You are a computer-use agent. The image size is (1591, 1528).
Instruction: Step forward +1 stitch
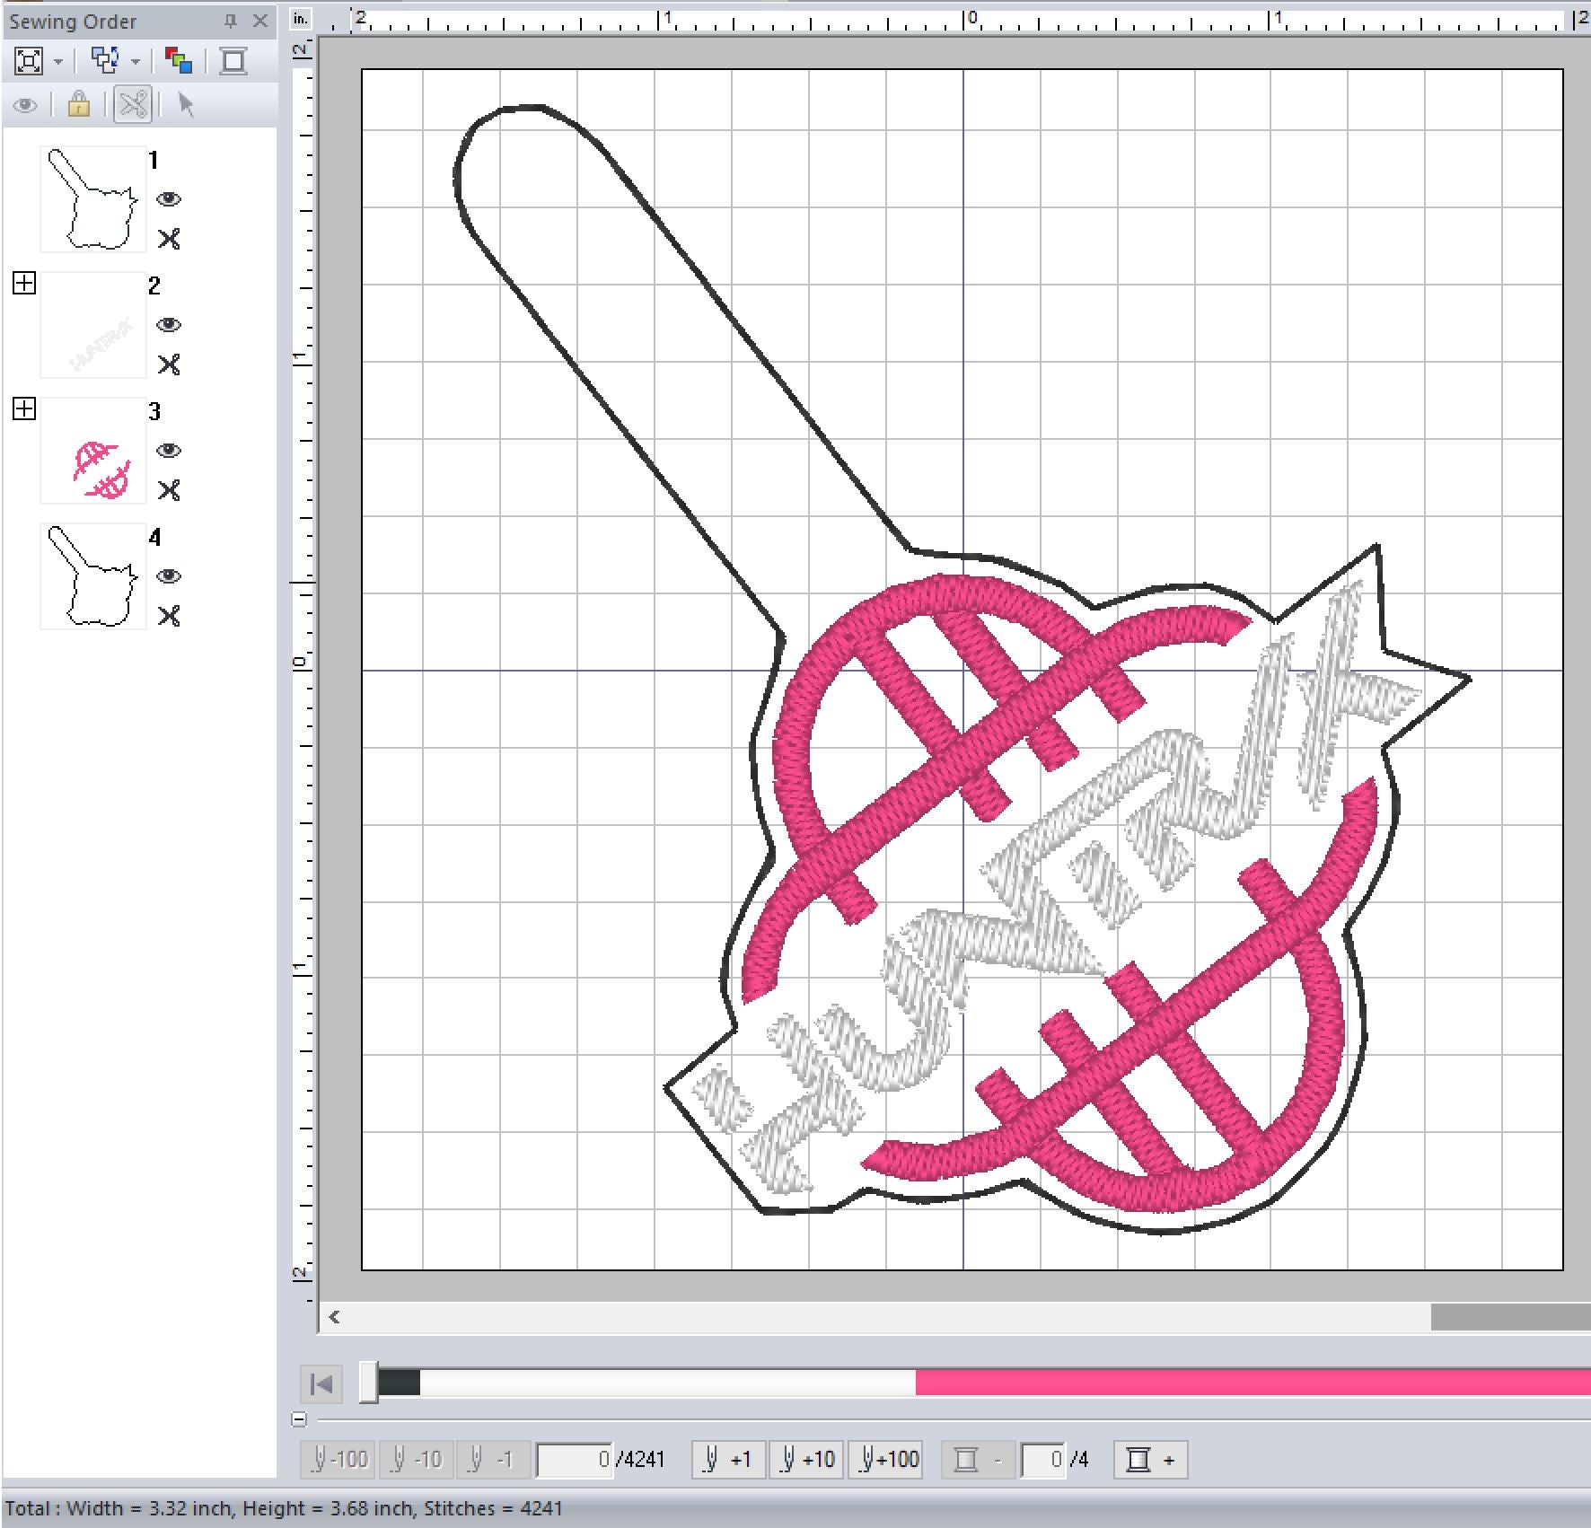pos(728,1460)
